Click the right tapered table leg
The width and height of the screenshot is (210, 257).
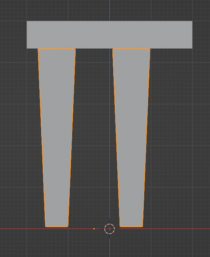(131, 138)
